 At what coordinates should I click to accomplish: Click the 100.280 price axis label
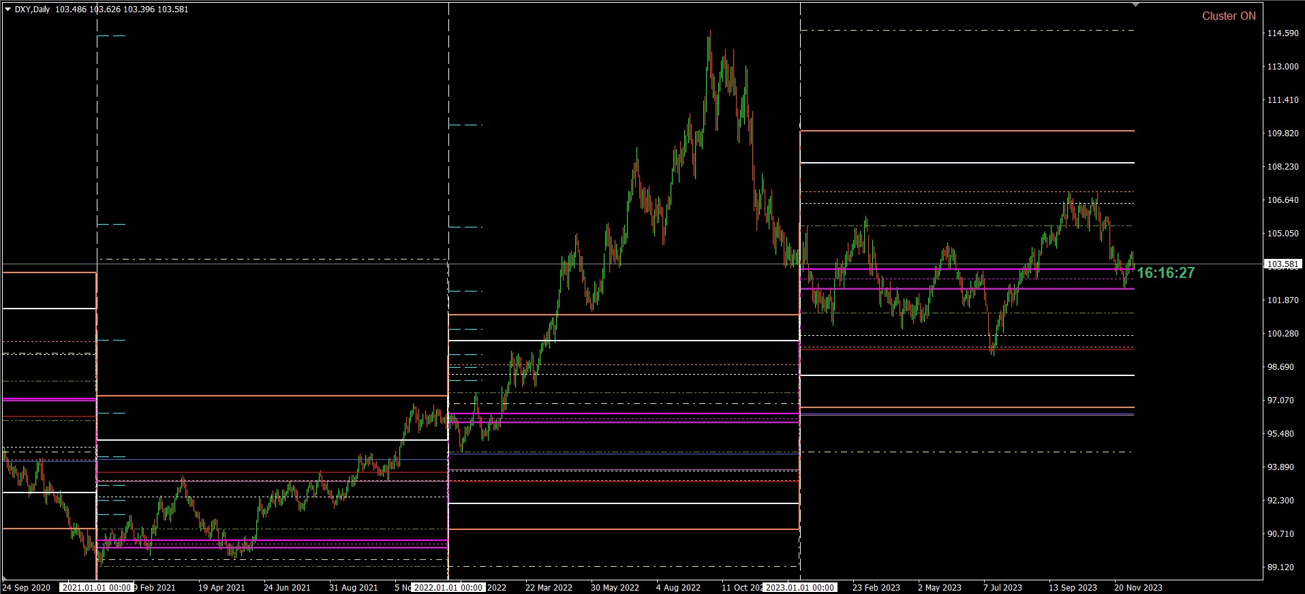pos(1283,334)
